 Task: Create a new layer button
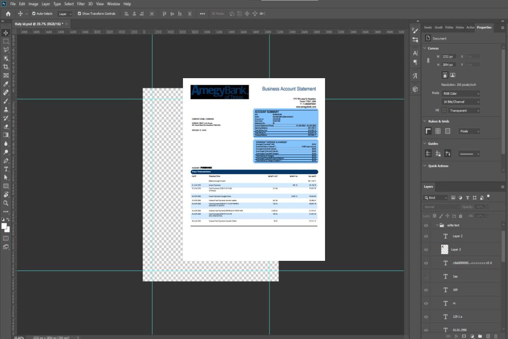(x=488, y=336)
